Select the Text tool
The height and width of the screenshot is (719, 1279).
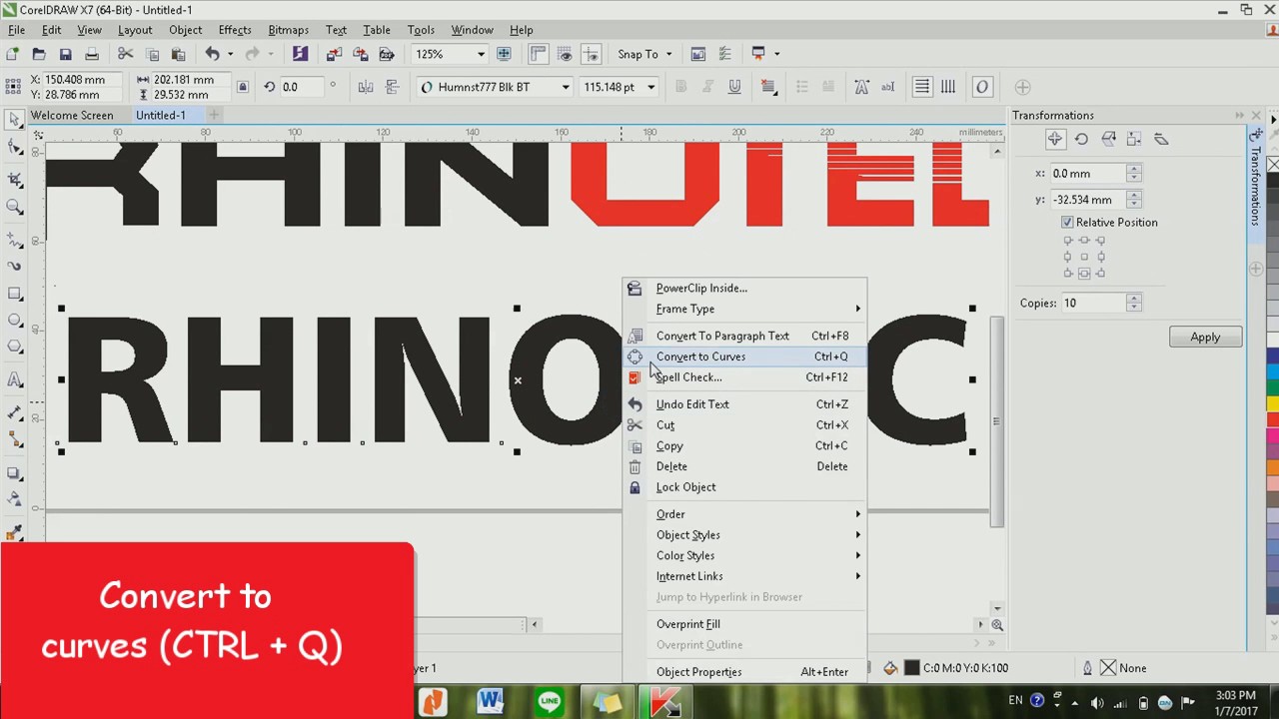coord(15,379)
